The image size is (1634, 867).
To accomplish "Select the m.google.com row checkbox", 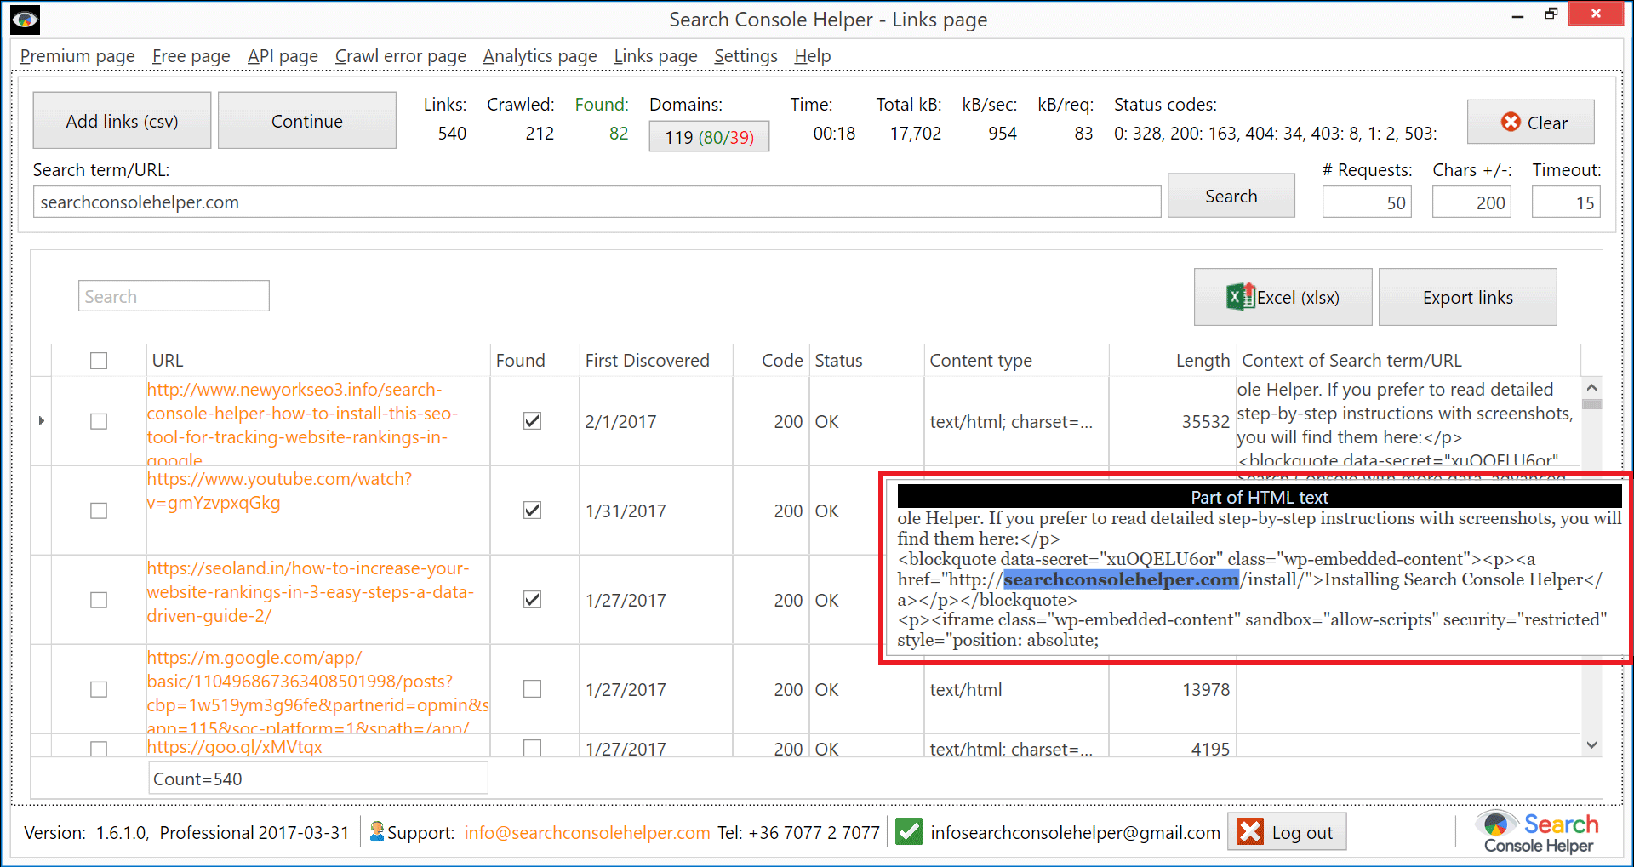I will (99, 689).
